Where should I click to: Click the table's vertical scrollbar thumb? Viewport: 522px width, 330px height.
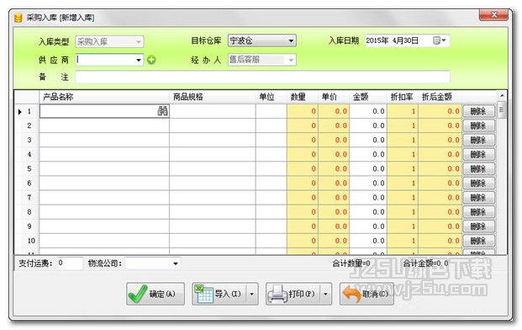point(502,110)
